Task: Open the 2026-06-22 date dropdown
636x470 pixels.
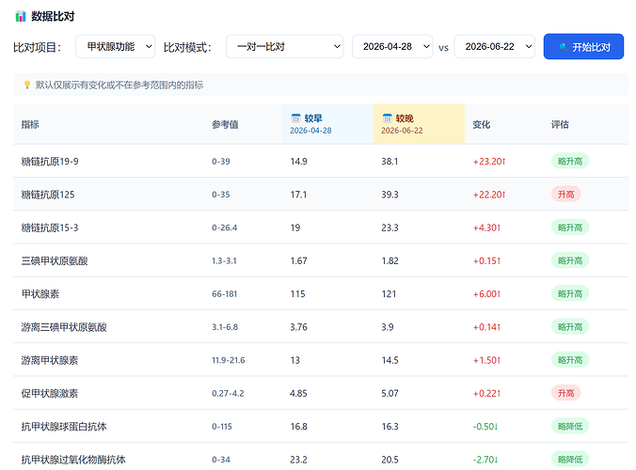Action: coord(495,47)
